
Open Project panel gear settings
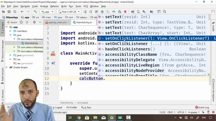[x=34, y=22]
